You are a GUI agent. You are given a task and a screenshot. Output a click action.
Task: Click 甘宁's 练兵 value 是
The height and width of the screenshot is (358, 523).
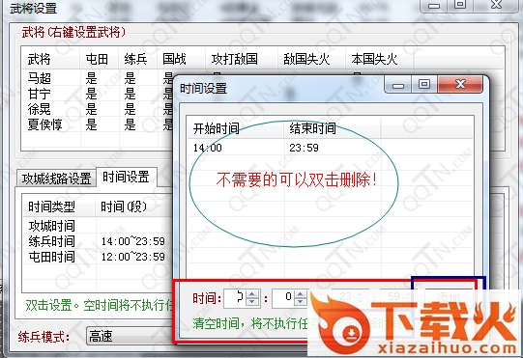tap(130, 94)
